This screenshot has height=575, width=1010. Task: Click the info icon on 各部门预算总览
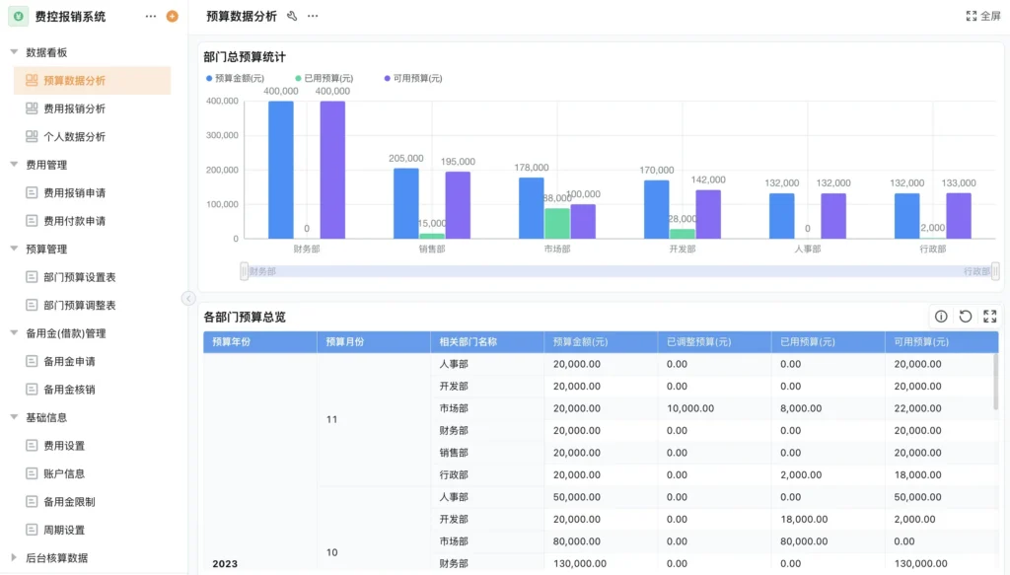pos(941,317)
